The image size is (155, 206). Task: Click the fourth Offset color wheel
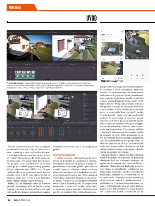(32, 133)
